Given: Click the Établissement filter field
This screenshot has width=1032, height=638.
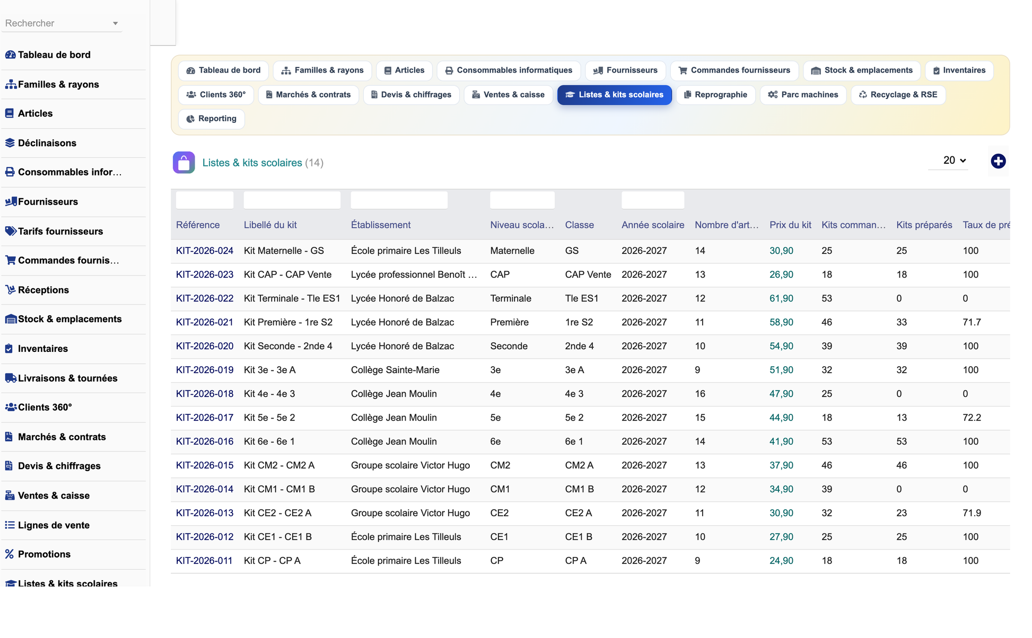Looking at the screenshot, I should (399, 200).
